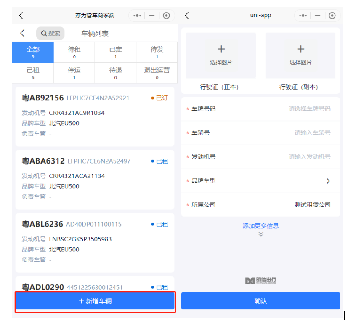Open vehicle card 粤AB92156
The width and height of the screenshot is (348, 320).
95,116
